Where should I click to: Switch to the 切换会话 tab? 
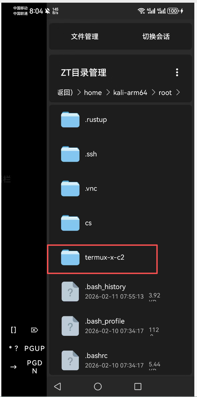(x=156, y=36)
